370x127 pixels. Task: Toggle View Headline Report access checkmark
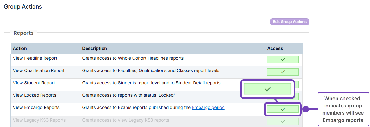283,59
